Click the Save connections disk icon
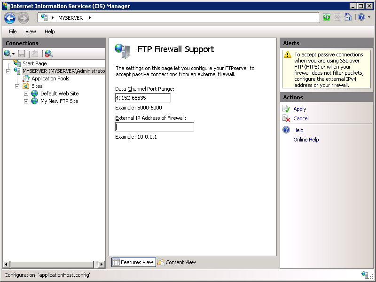Image resolution: width=376 pixels, height=282 pixels. (x=21, y=54)
